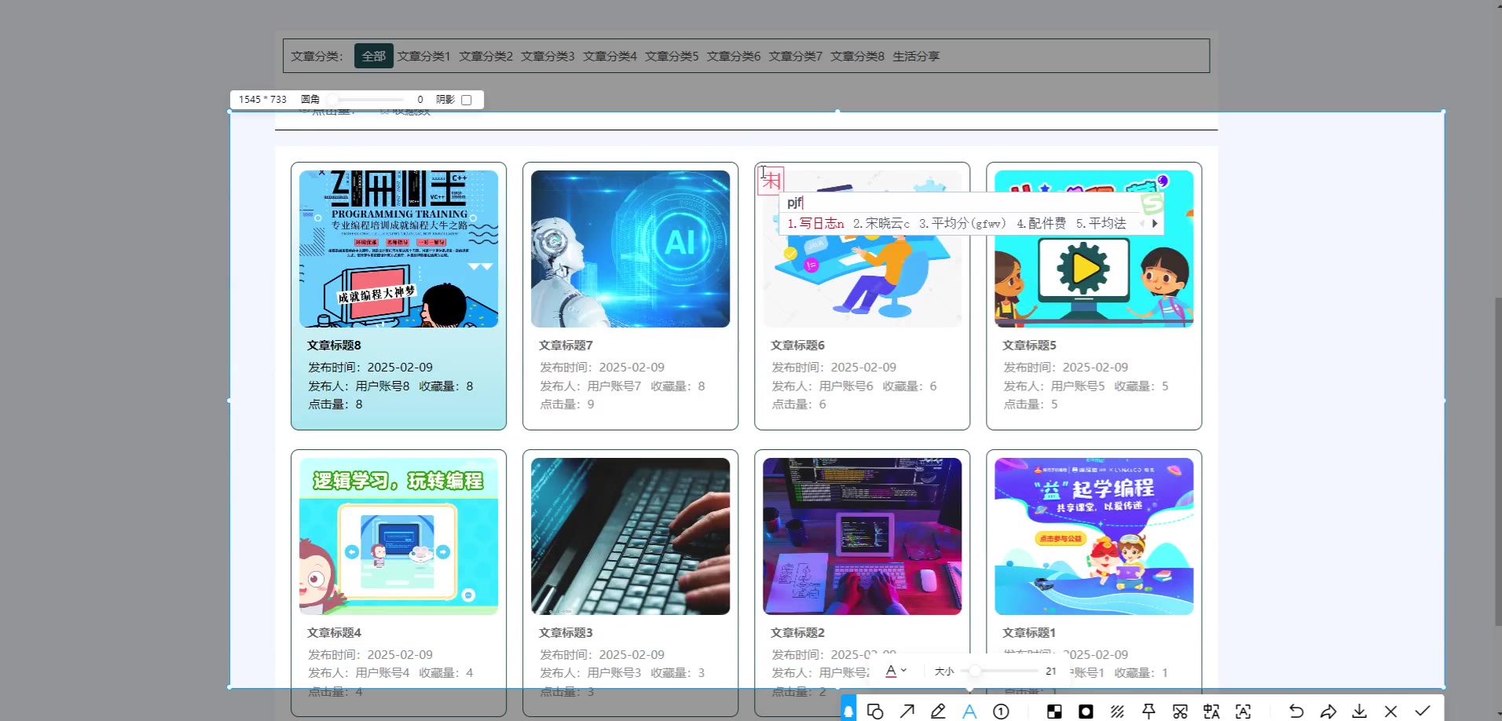Choose IME candidate 宋晓云

click(881, 223)
